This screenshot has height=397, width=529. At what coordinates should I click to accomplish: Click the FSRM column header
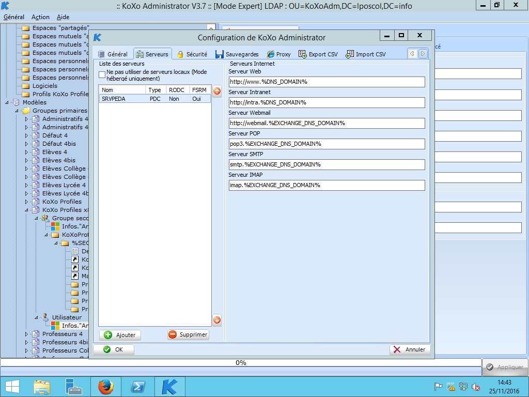tap(200, 90)
